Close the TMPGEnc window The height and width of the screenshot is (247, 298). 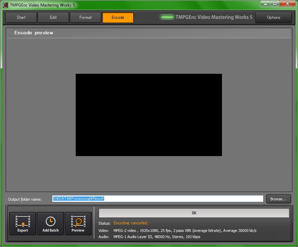click(287, 4)
